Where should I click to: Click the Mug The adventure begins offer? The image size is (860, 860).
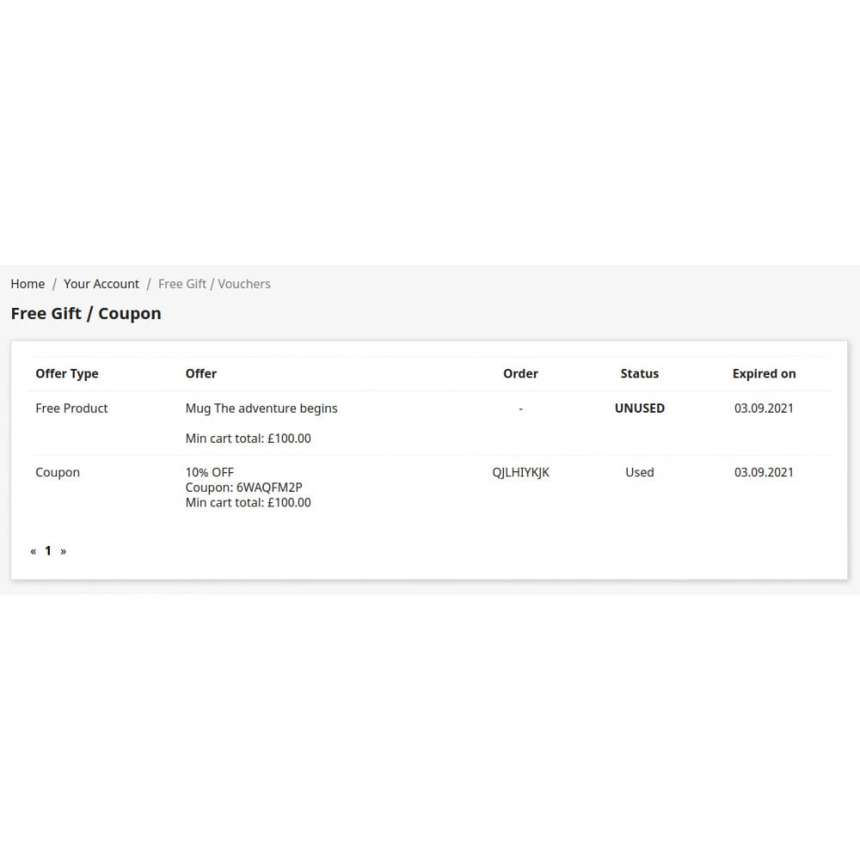261,408
